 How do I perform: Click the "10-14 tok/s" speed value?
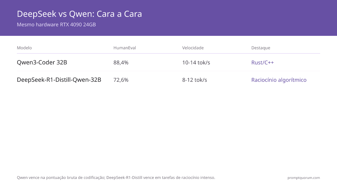[x=196, y=63]
